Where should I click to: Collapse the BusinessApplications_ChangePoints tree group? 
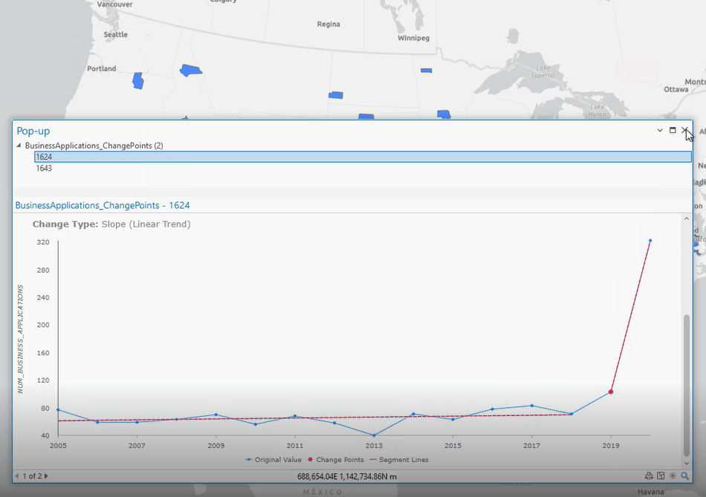click(x=19, y=146)
